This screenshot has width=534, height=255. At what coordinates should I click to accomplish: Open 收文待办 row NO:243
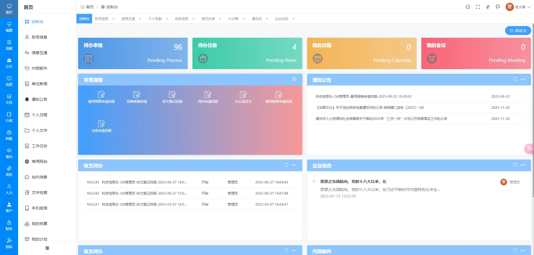pos(190,182)
